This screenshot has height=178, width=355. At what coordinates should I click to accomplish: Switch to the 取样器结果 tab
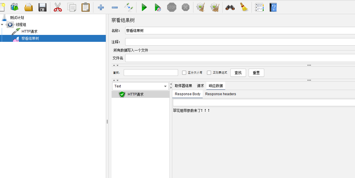pyautogui.click(x=183, y=86)
